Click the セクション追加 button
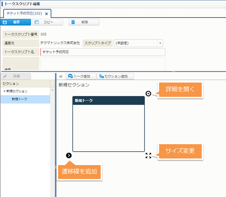 (115, 76)
